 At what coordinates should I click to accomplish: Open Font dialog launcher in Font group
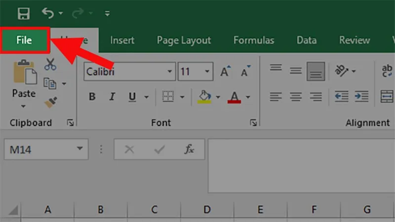(253, 123)
